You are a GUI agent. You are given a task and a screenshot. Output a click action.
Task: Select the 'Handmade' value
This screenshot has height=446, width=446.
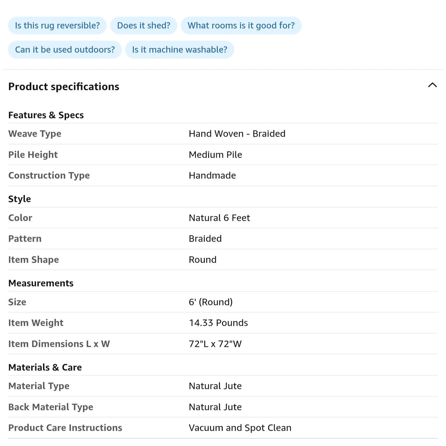(212, 175)
